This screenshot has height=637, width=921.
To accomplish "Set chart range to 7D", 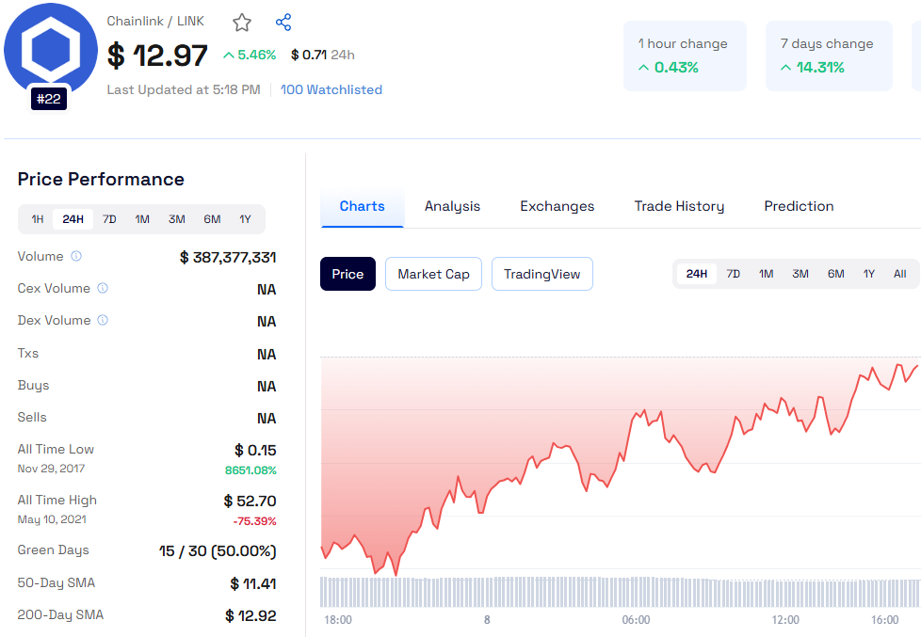I will tap(733, 274).
